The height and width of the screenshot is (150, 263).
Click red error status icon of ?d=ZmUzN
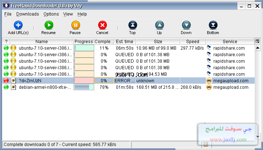(x=6, y=80)
